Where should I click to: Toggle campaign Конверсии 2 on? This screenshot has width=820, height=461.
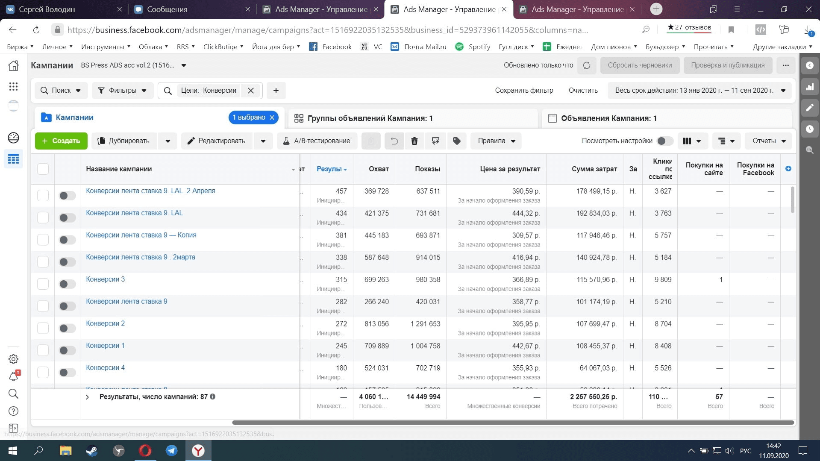click(67, 329)
